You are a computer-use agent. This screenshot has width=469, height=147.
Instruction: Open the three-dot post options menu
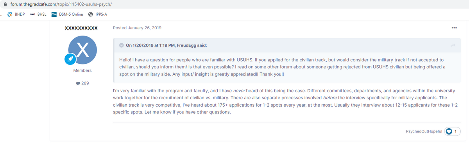pyautogui.click(x=454, y=28)
